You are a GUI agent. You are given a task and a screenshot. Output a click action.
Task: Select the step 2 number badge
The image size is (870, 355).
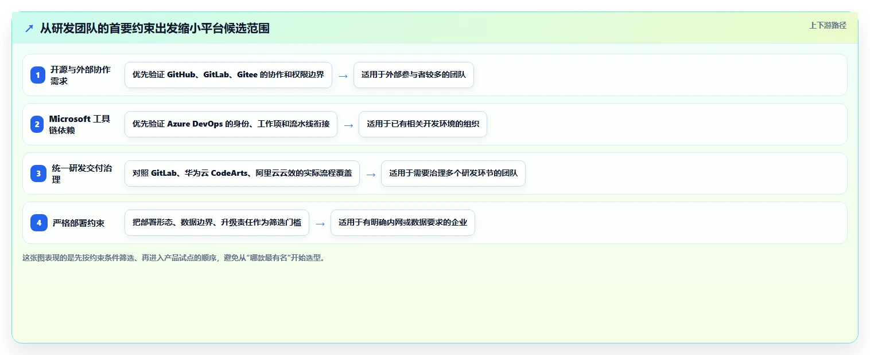point(38,124)
